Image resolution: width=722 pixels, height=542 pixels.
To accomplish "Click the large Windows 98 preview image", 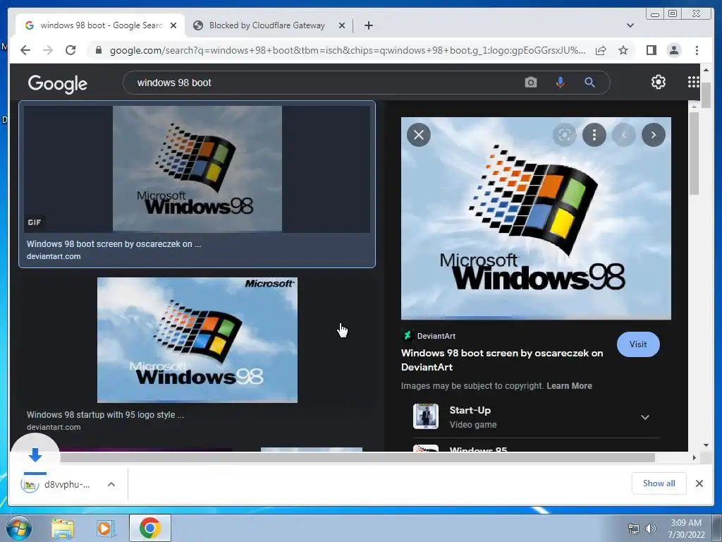I will [x=536, y=219].
